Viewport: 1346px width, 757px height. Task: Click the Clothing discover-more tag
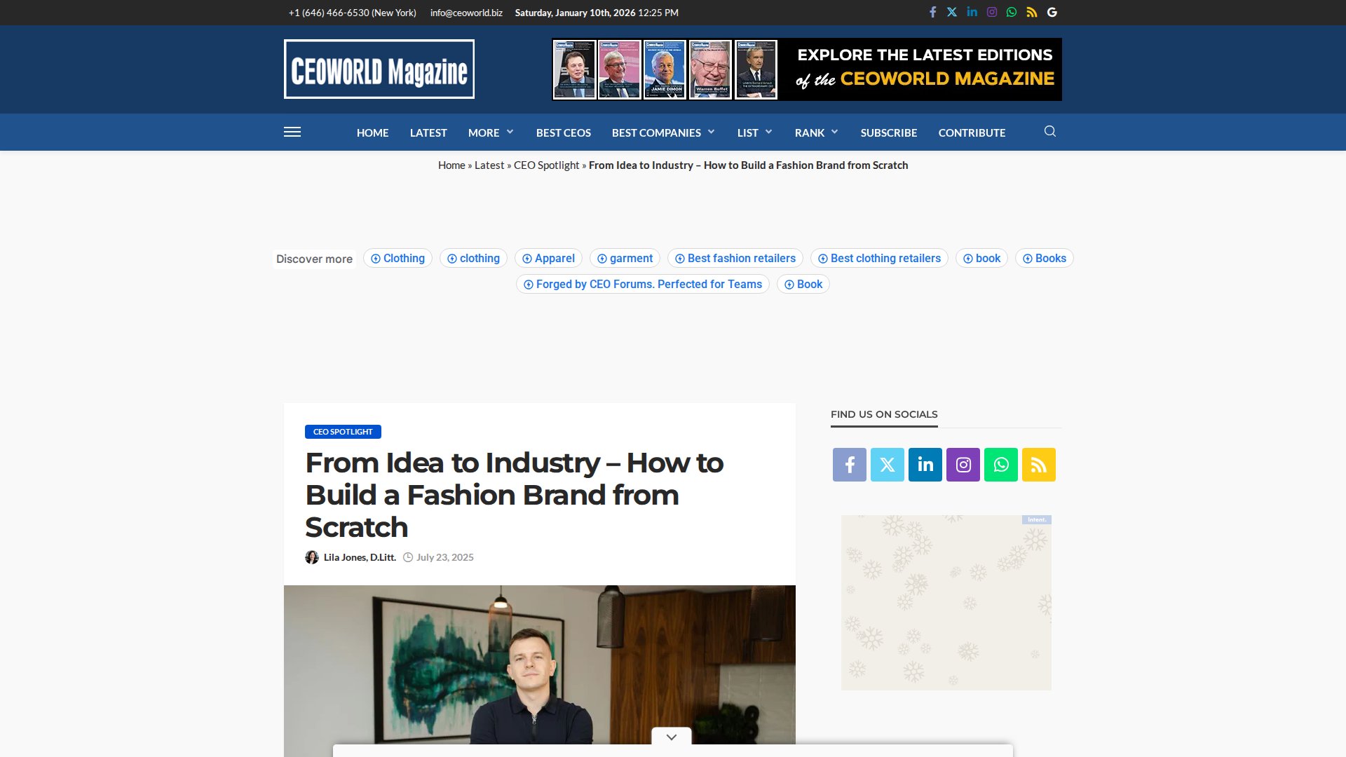[397, 258]
